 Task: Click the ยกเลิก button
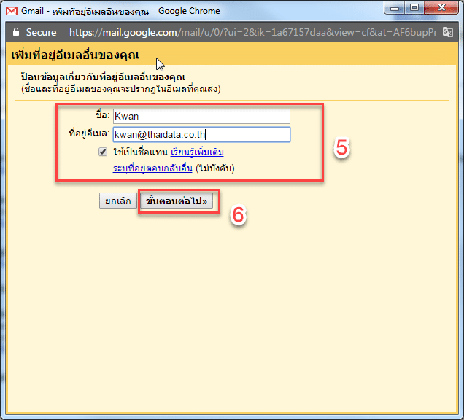click(117, 201)
